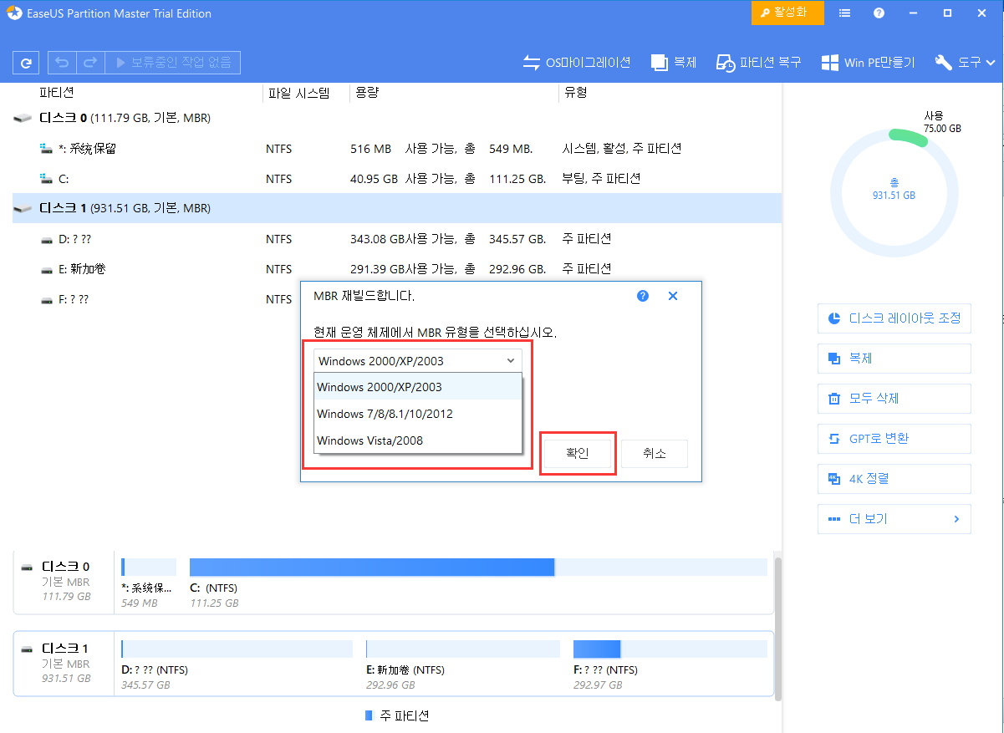The height and width of the screenshot is (733, 1004).
Task: Cancel the dialog with 취소 button
Action: (655, 453)
